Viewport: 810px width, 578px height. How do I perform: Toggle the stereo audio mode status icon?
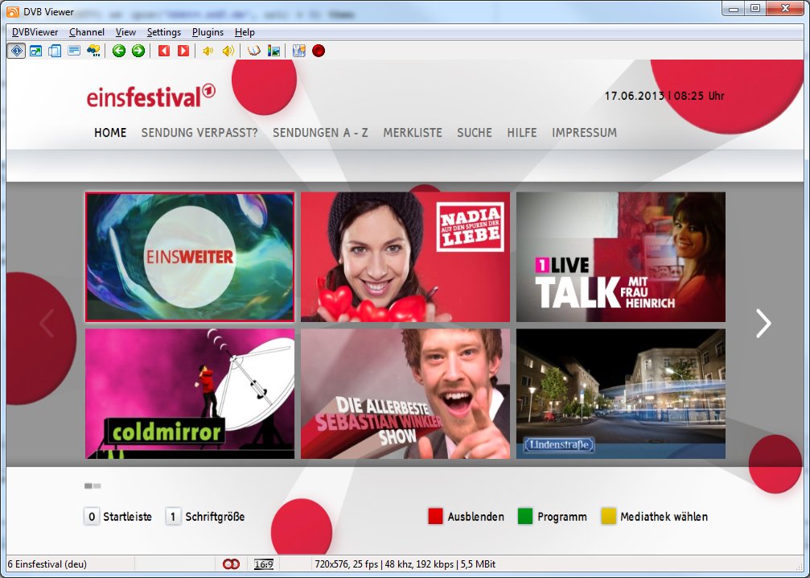232,564
